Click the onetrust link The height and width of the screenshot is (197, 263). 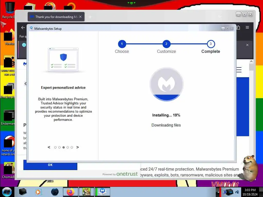point(127,174)
